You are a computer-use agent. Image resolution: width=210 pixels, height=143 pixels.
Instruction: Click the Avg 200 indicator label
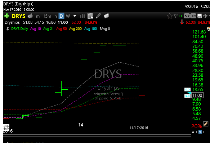tap(75, 29)
